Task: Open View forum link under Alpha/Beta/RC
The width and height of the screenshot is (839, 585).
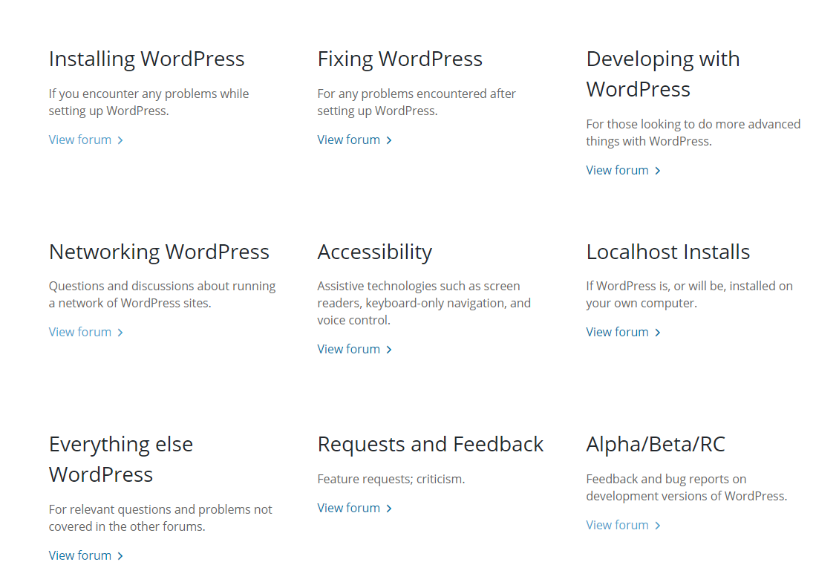Action: 624,525
